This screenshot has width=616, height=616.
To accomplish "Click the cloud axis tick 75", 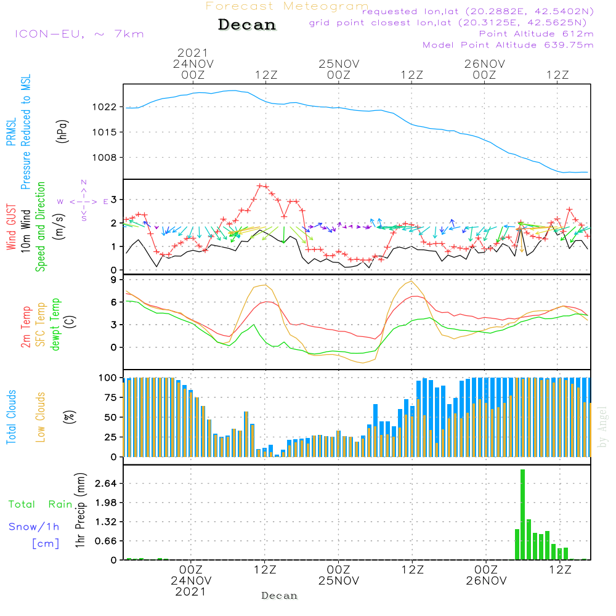I will [111, 397].
